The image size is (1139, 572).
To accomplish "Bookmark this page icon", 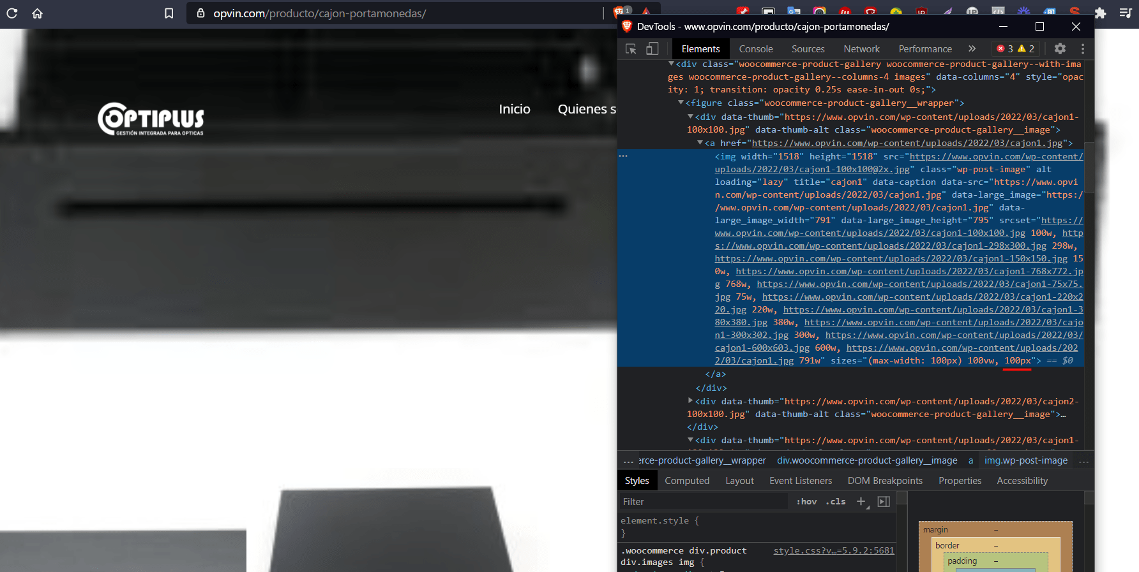I will click(x=169, y=13).
